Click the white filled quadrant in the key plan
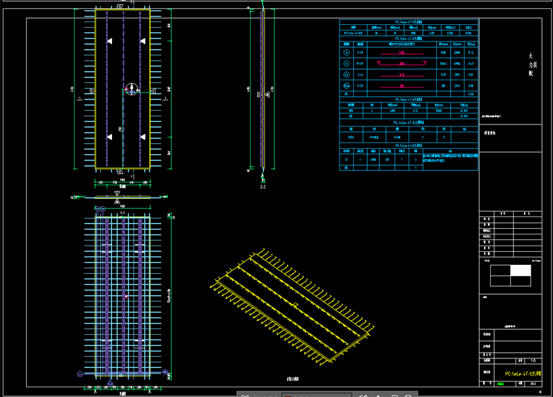Image resolution: width=553 pixels, height=397 pixels. click(x=521, y=270)
